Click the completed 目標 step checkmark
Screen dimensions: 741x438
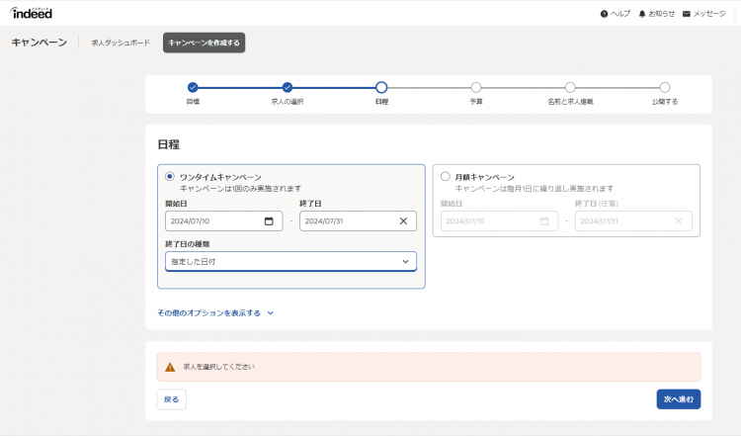193,88
